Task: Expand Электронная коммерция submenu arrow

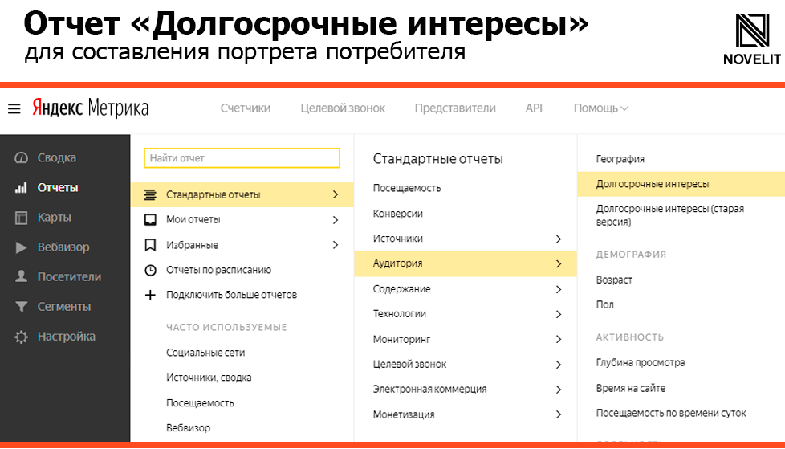Action: click(x=559, y=390)
